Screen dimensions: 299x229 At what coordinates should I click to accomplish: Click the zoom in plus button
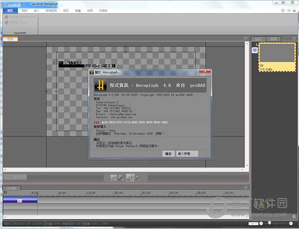[x=291, y=224]
